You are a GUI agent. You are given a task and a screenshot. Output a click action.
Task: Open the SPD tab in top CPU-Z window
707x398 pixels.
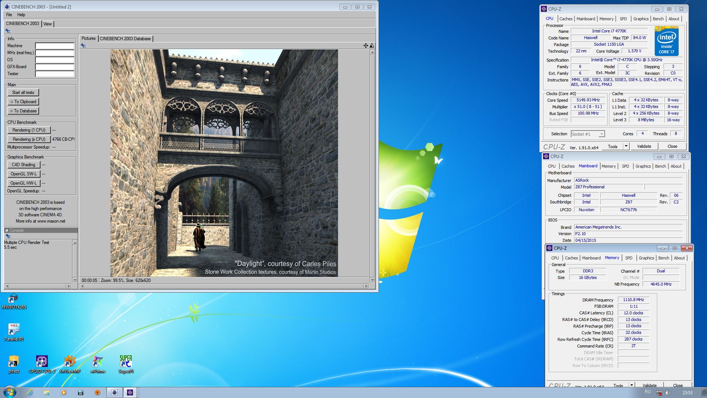[623, 19]
